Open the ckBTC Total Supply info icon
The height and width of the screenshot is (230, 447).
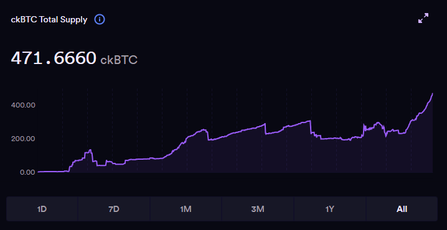tap(100, 20)
